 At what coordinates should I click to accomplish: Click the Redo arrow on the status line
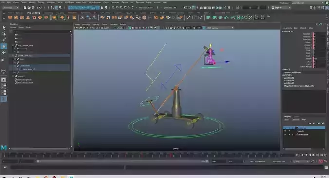click(x=41, y=8)
